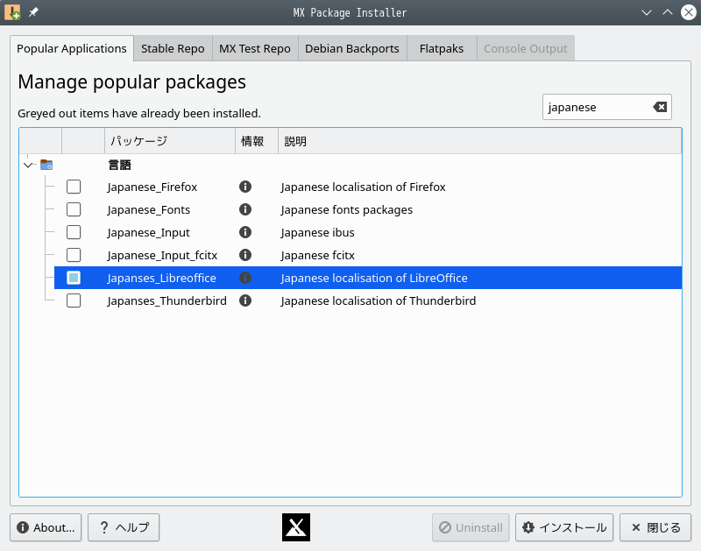
Task: Switch to Popular Applications tab
Action: pyautogui.click(x=72, y=48)
